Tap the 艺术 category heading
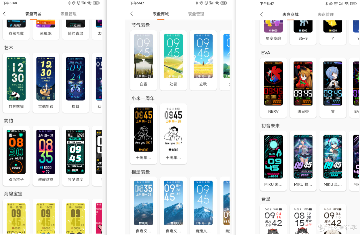Image resolution: width=360 pixels, height=235 pixels. point(9,48)
